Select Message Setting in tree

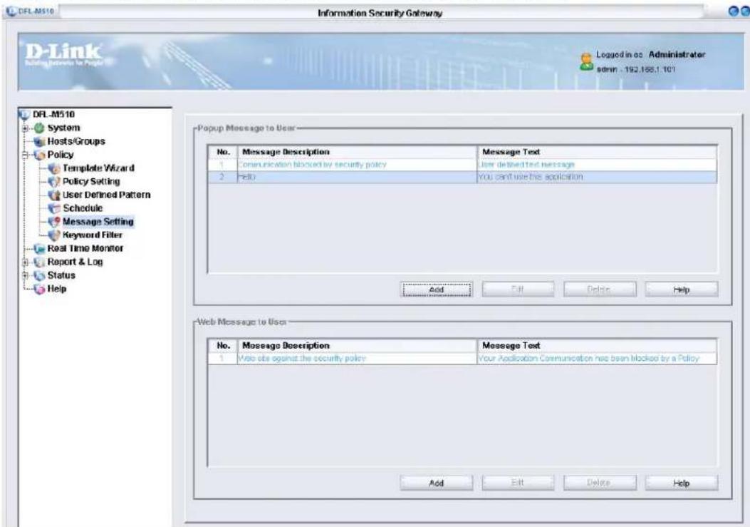tap(98, 222)
